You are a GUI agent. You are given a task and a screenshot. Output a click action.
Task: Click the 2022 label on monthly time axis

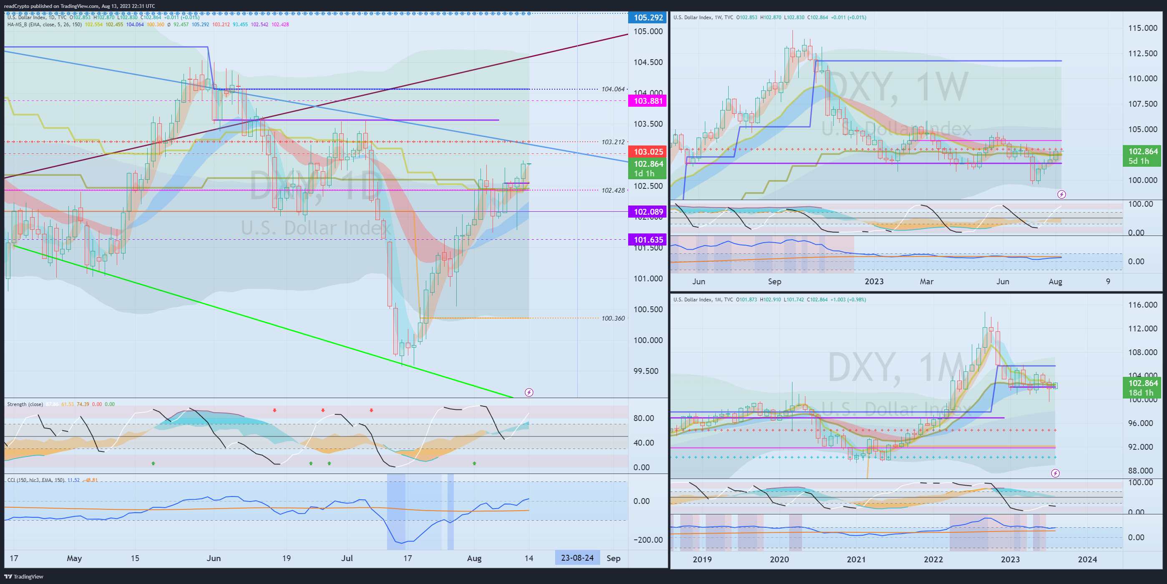933,559
